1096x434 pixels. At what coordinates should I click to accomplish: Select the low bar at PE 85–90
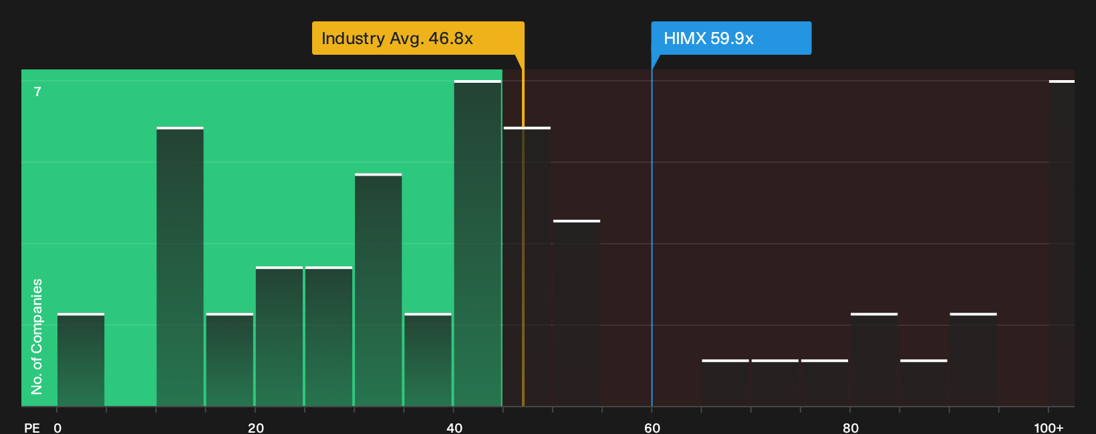(x=924, y=383)
